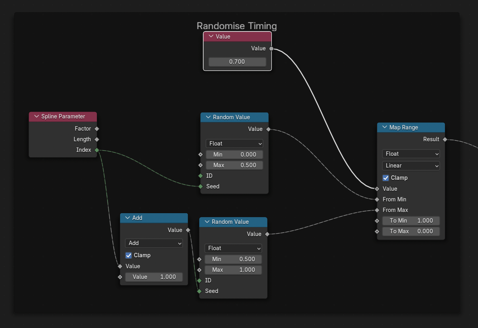Click Seed input socket of lower Random Value
Viewport: 478px width, 328px height.
(199, 291)
